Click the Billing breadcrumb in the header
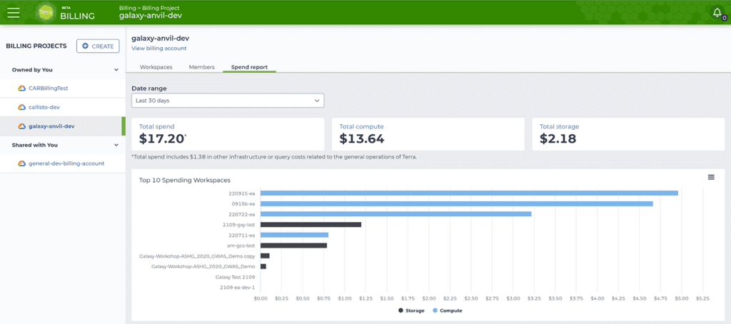Viewport: 731px width, 324px height. 128,8
